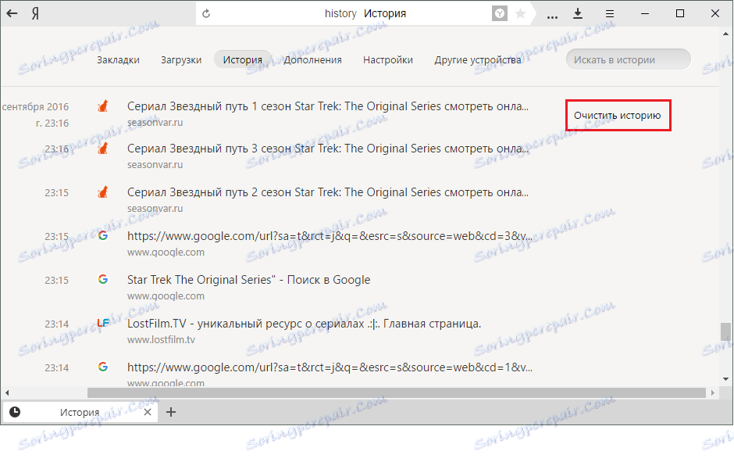Click the clock icon on История tab
This screenshot has height=462, width=734.
[15, 412]
